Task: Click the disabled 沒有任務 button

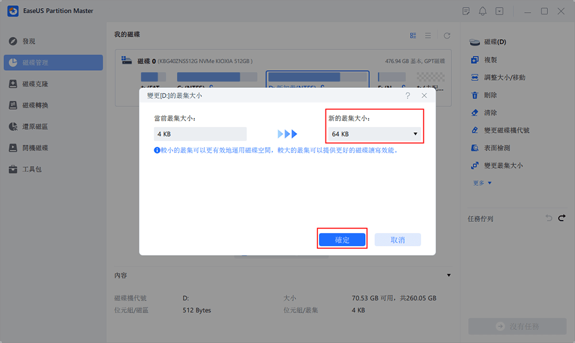Action: tap(517, 326)
